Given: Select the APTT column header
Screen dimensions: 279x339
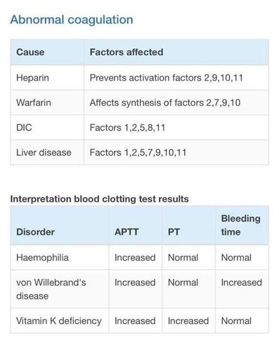Looking at the screenshot, I should click(x=126, y=232).
